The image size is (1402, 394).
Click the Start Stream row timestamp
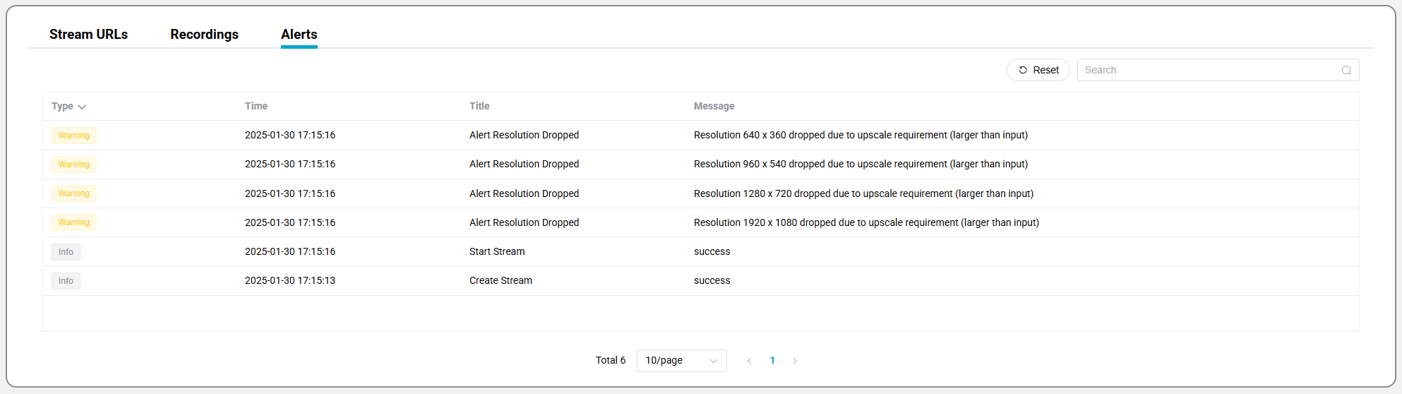pyautogui.click(x=290, y=251)
